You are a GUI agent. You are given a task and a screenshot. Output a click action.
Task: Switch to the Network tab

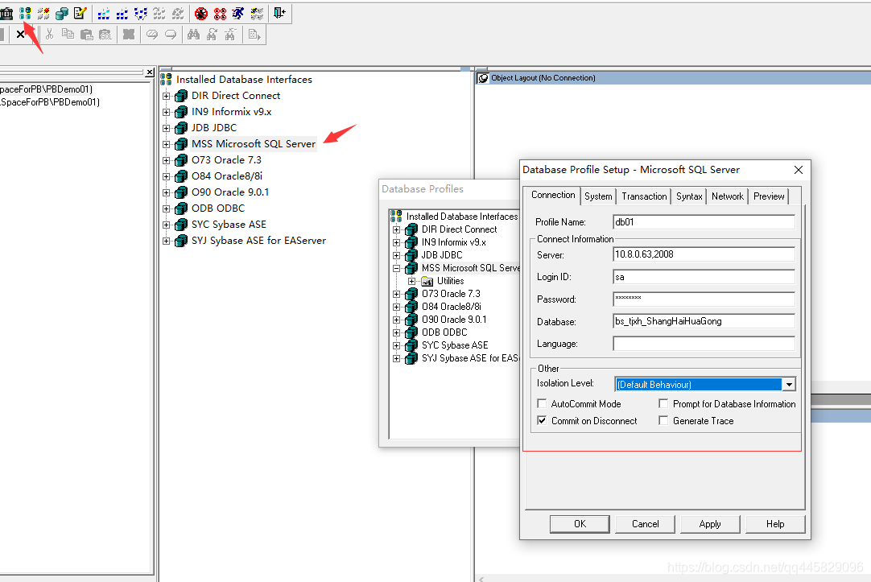click(x=727, y=196)
